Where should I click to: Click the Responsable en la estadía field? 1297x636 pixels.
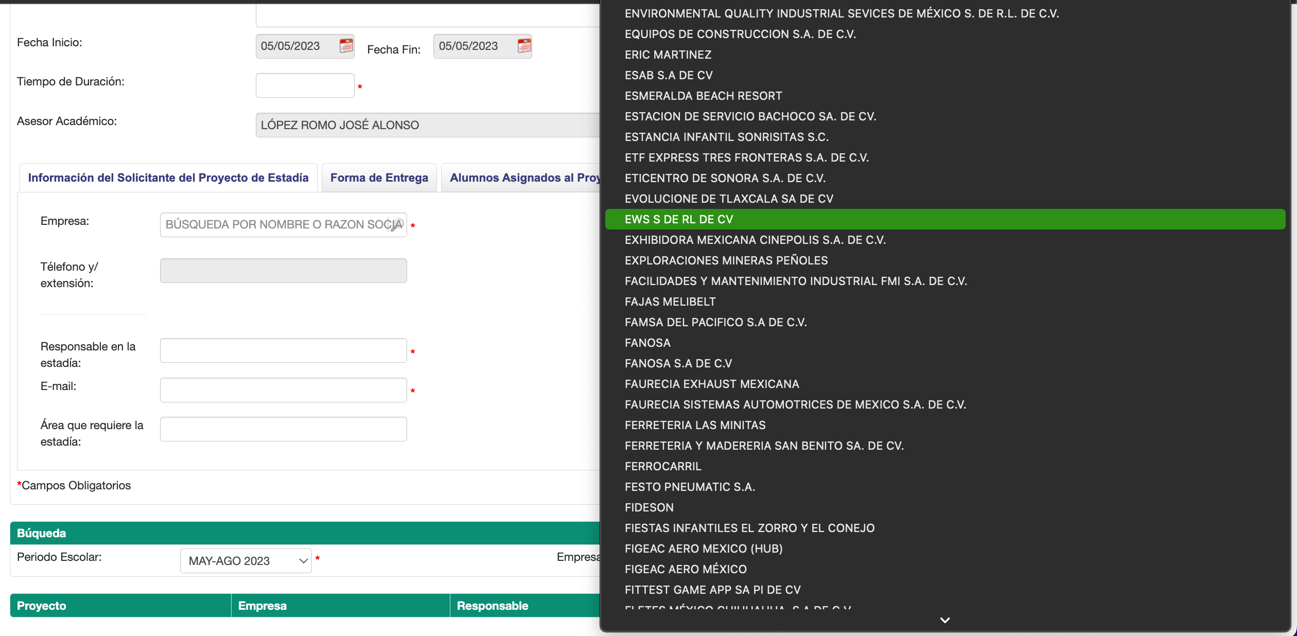(x=283, y=350)
